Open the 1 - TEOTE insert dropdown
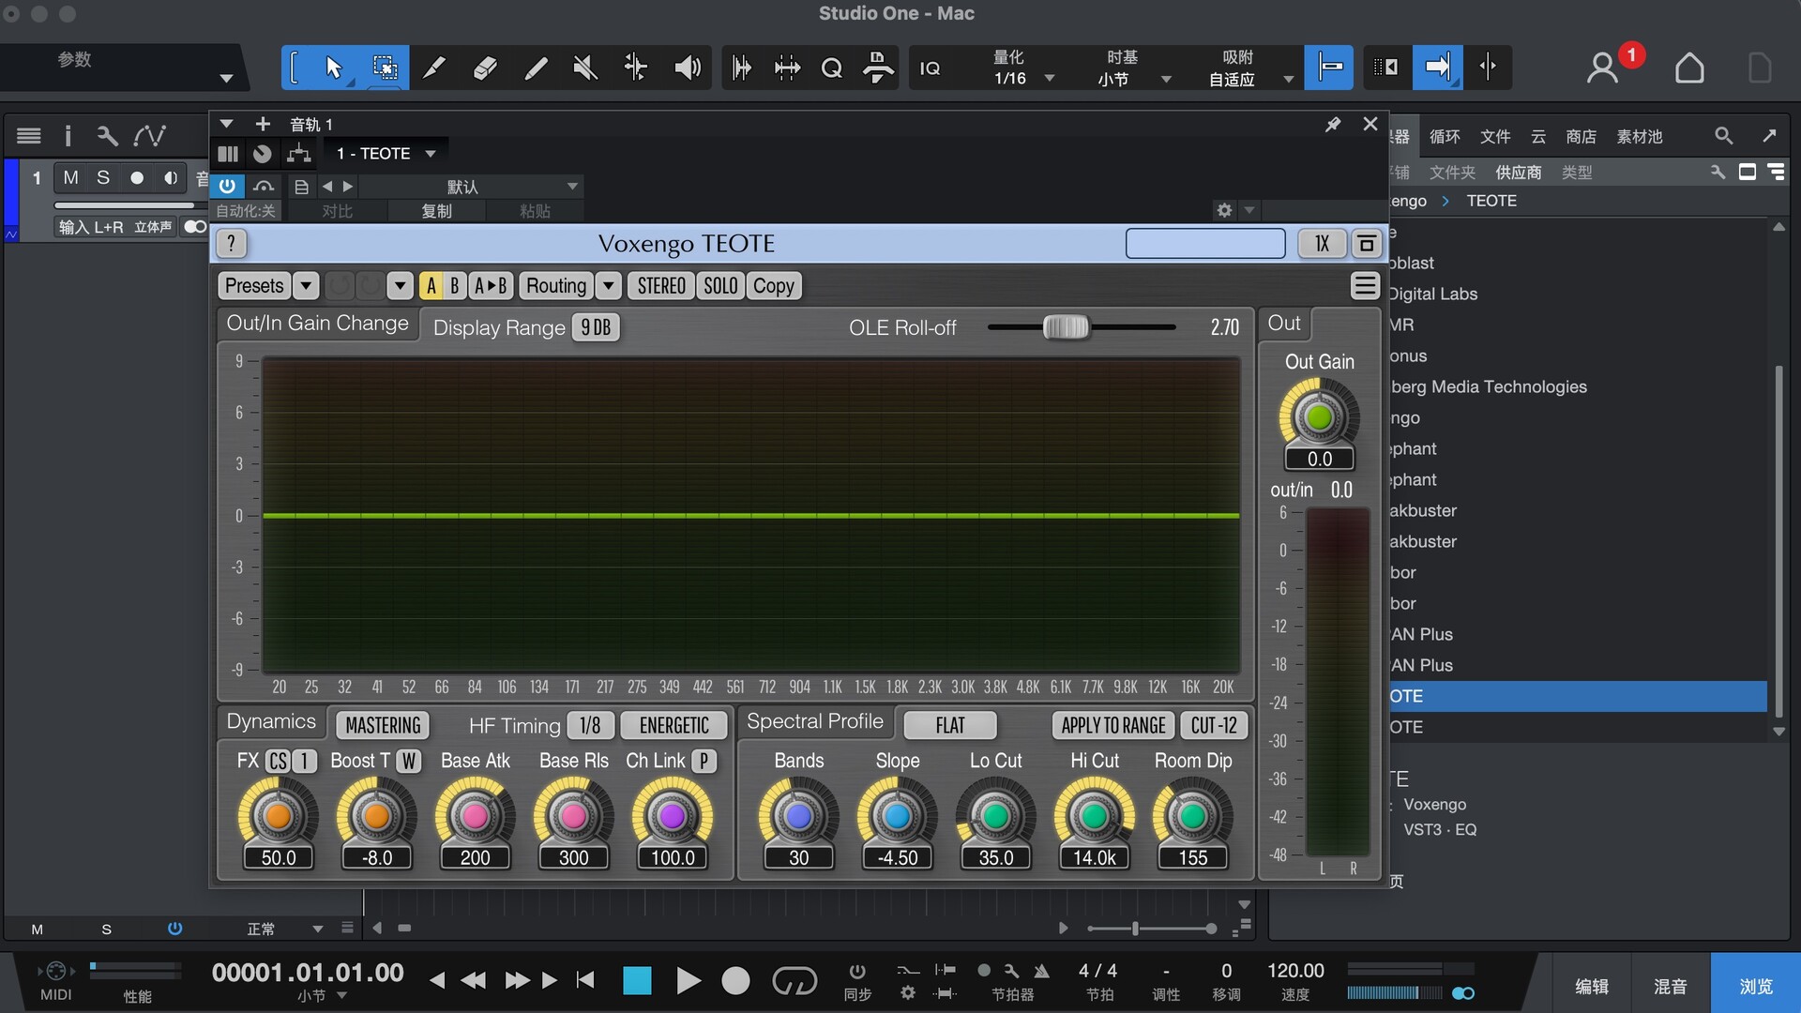 pos(431,153)
